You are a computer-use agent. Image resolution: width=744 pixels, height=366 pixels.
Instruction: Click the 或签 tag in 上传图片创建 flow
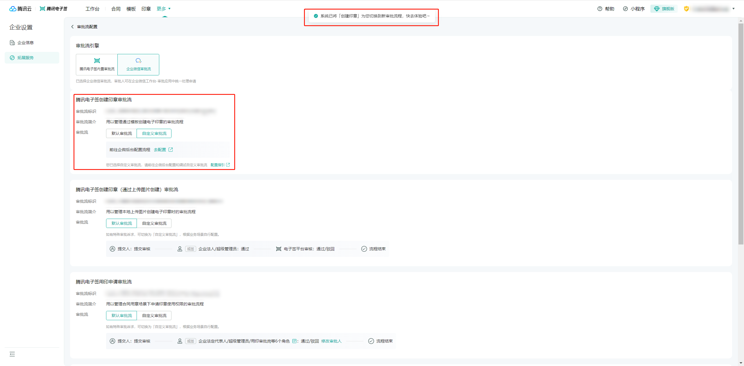click(x=191, y=249)
